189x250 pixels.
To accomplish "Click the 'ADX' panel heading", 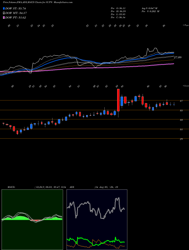I will click(x=72, y=187).
